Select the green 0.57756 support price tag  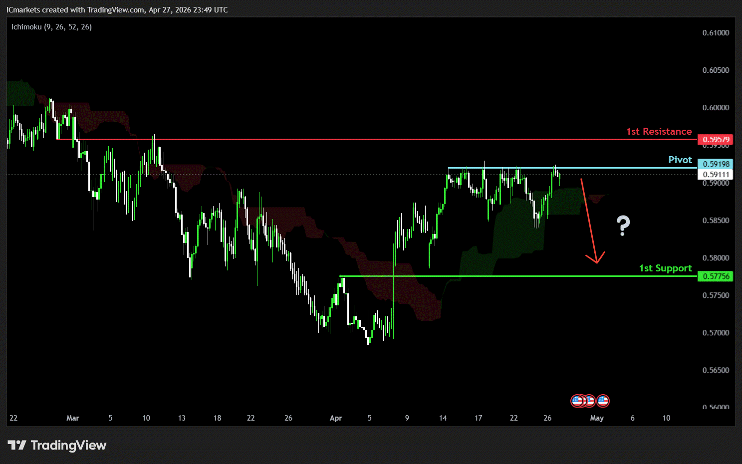pyautogui.click(x=716, y=276)
